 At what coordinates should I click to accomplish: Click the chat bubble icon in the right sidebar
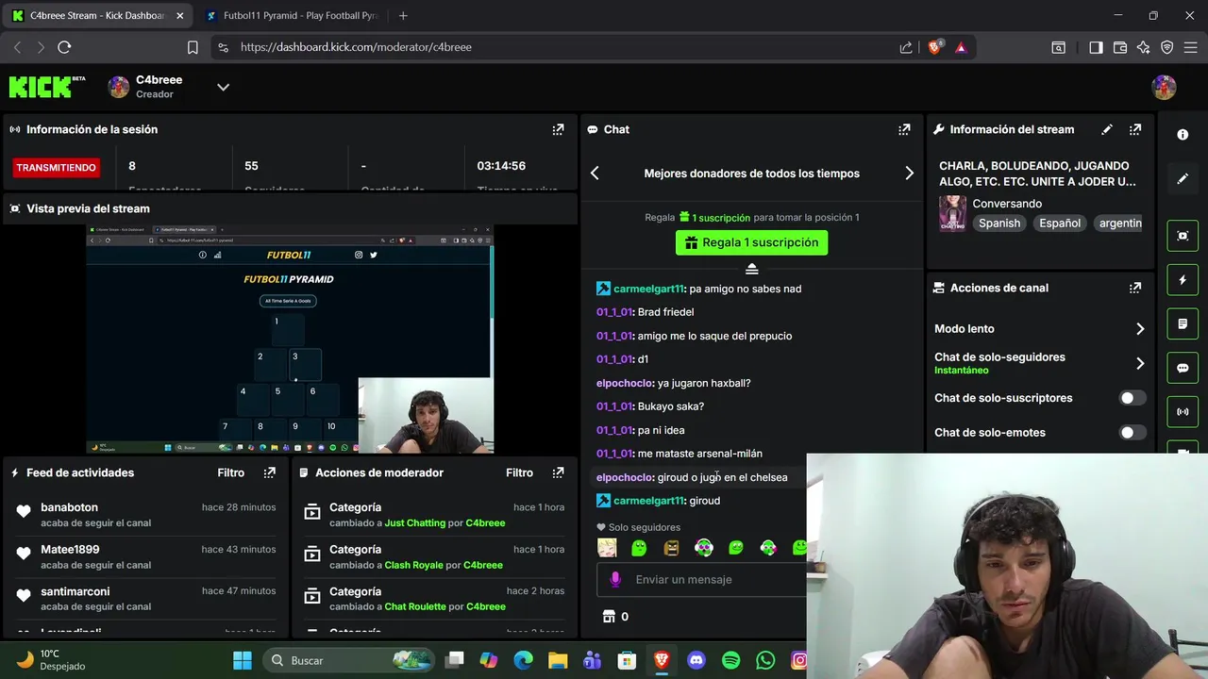[x=1183, y=368]
